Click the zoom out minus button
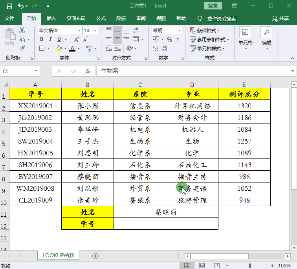Image resolution: width=297 pixels, height=269 pixels. click(x=227, y=266)
